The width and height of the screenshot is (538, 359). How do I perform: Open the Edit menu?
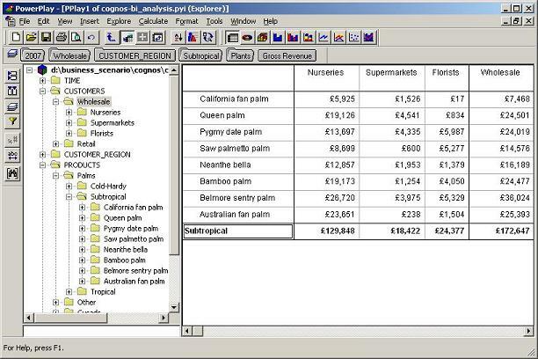pyautogui.click(x=44, y=21)
